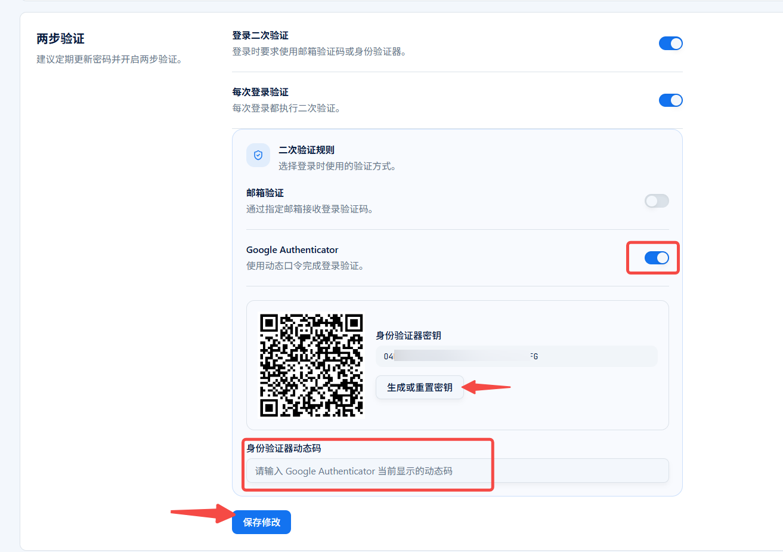This screenshot has height=552, width=783.
Task: Toggle the Google Authenticator switch
Action: click(657, 258)
